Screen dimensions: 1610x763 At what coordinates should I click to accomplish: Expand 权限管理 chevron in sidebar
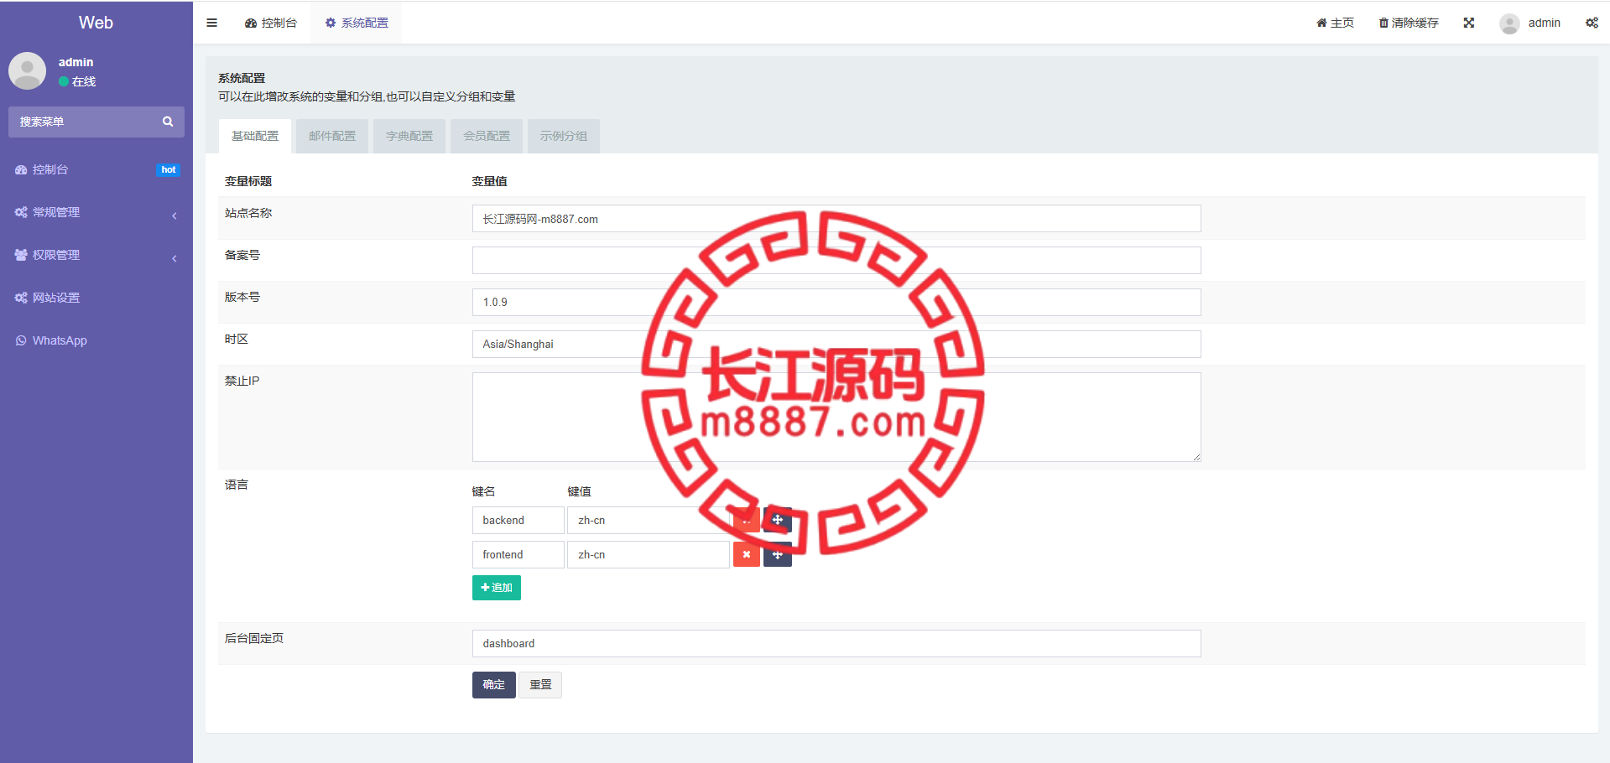(x=175, y=258)
